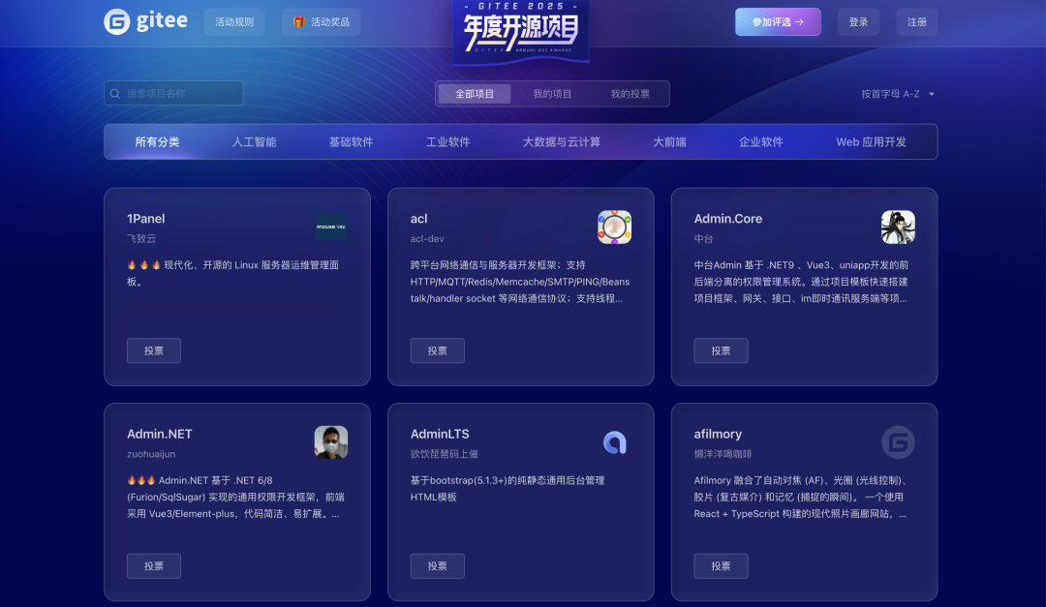
Task: Open the 1Panel project title
Action: [x=146, y=219]
